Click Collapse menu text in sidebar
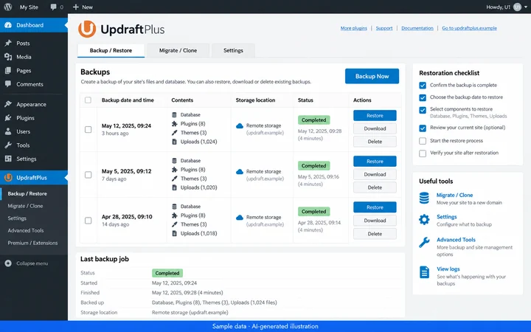 point(32,263)
